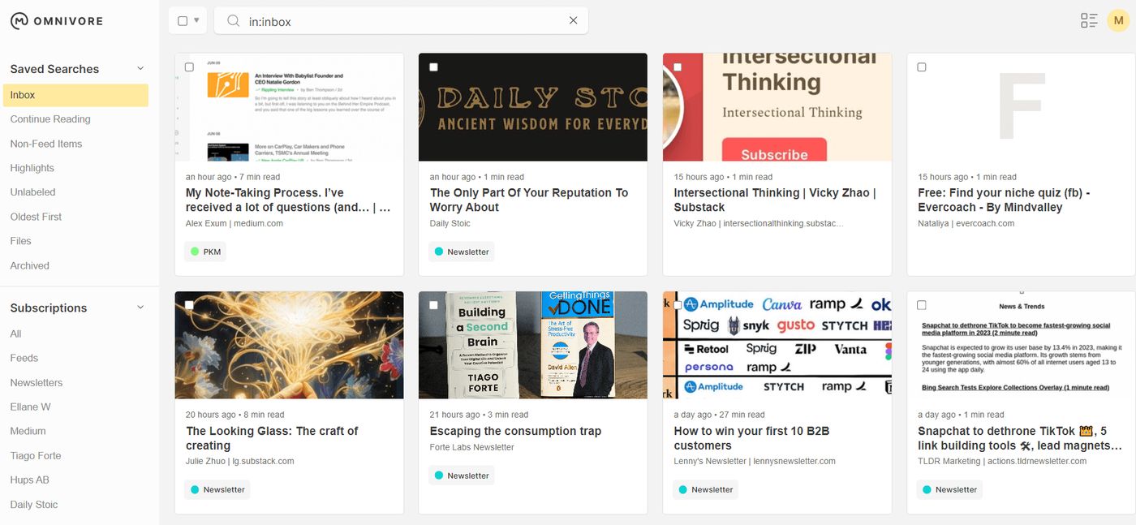The image size is (1136, 525).
Task: Click the search magnifier icon
Action: tap(233, 21)
